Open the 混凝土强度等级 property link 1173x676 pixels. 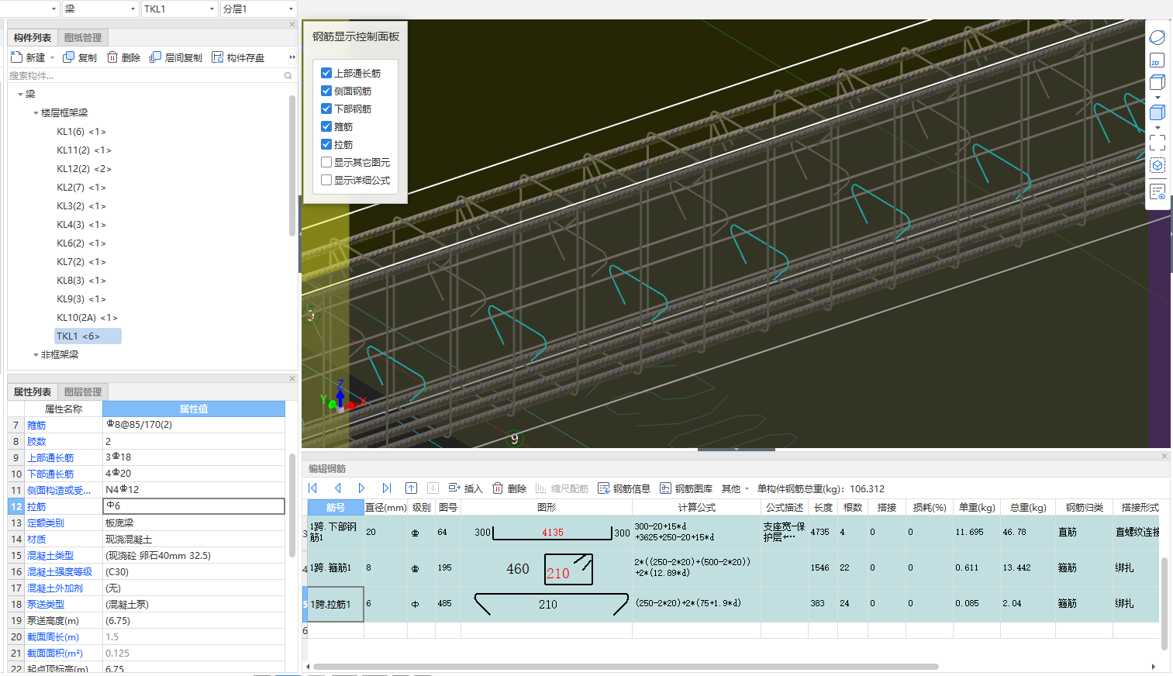pos(60,571)
